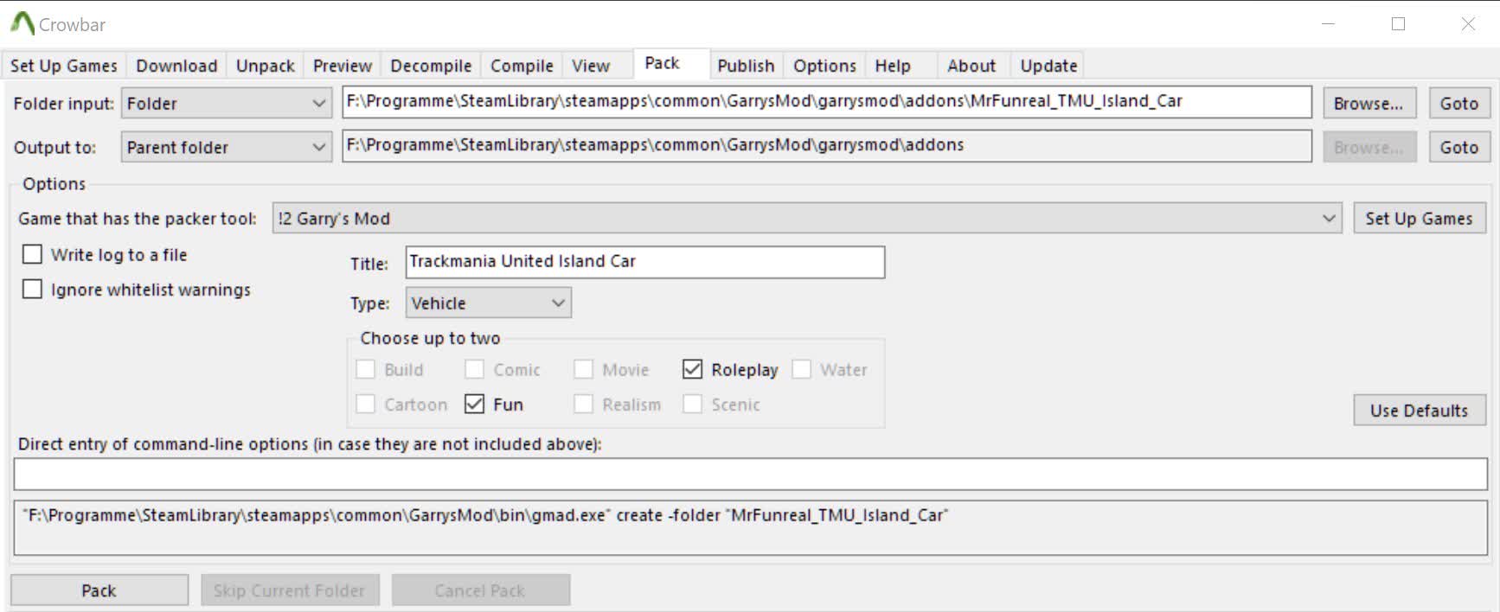Image resolution: width=1500 pixels, height=612 pixels.
Task: Click the folder input path field
Action: click(827, 101)
